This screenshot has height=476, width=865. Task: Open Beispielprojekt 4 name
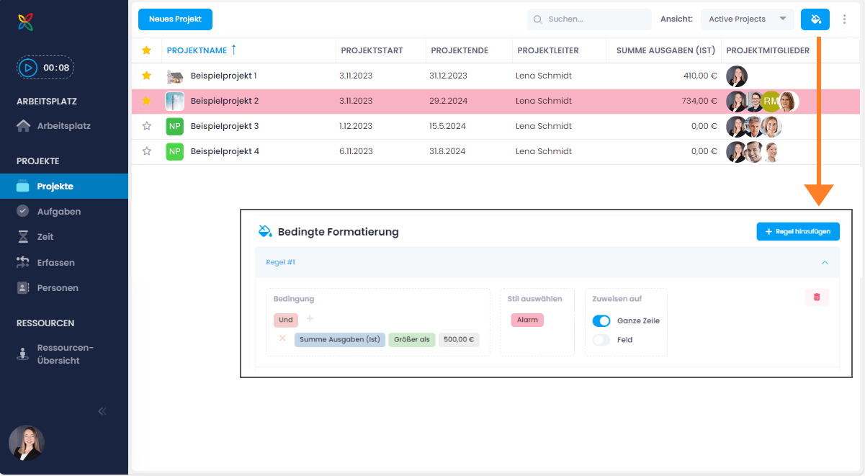pyautogui.click(x=225, y=151)
